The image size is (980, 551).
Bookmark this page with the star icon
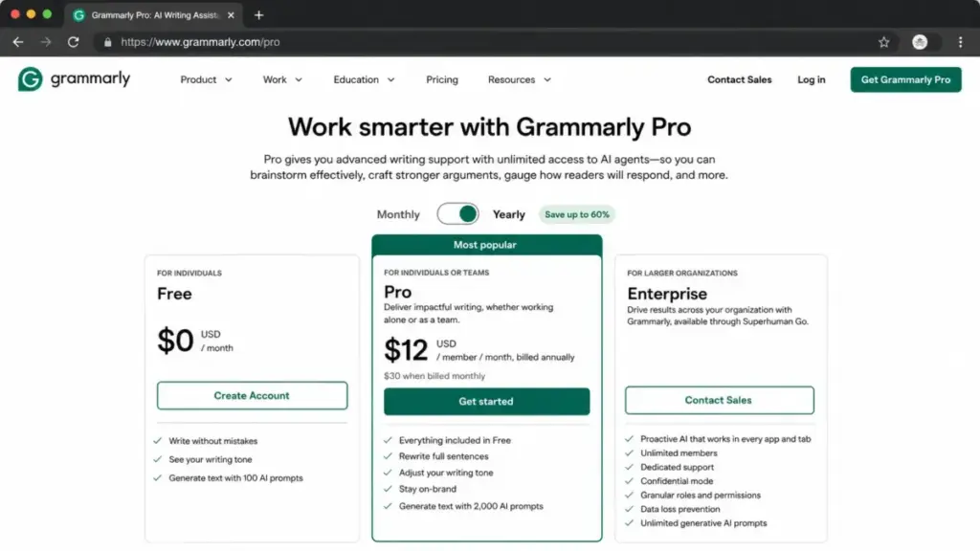[x=883, y=42]
